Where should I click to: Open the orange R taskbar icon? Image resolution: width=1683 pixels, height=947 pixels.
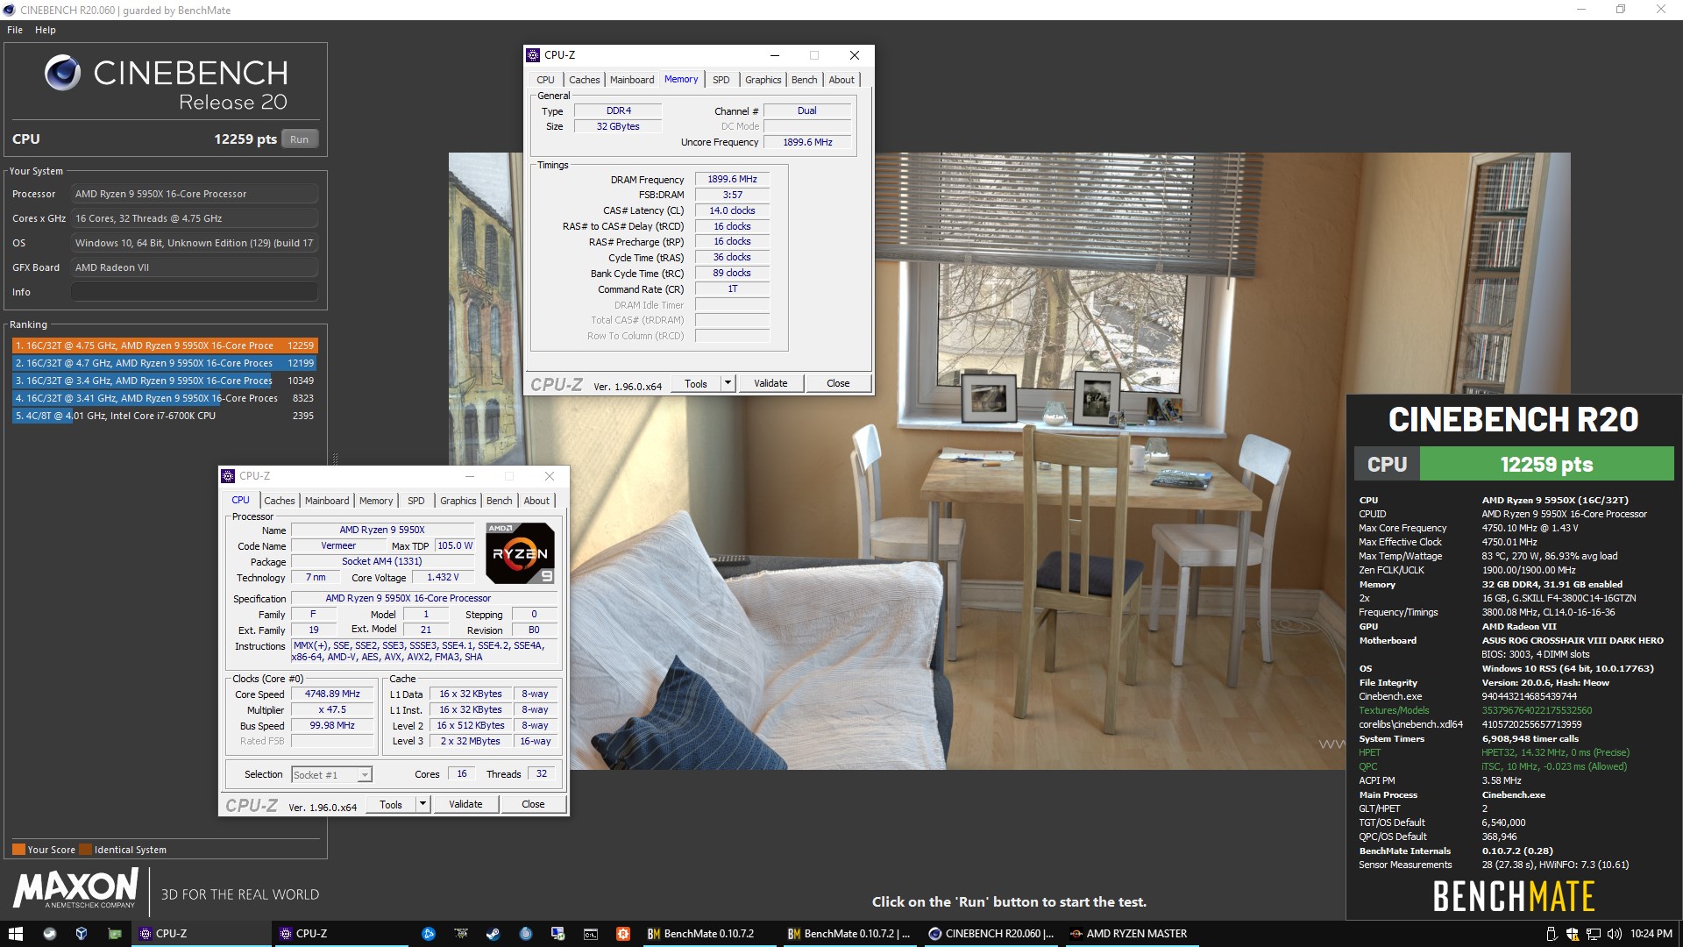tap(622, 934)
